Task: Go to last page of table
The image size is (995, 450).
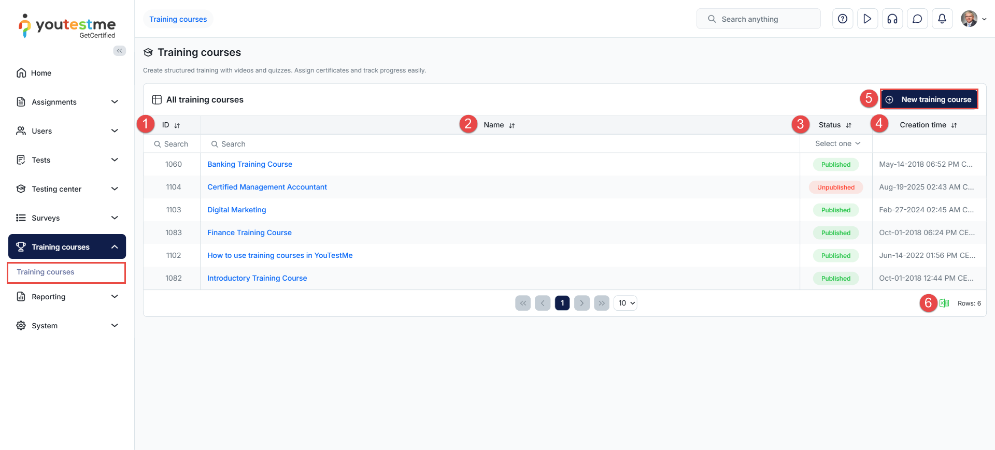Action: tap(602, 303)
